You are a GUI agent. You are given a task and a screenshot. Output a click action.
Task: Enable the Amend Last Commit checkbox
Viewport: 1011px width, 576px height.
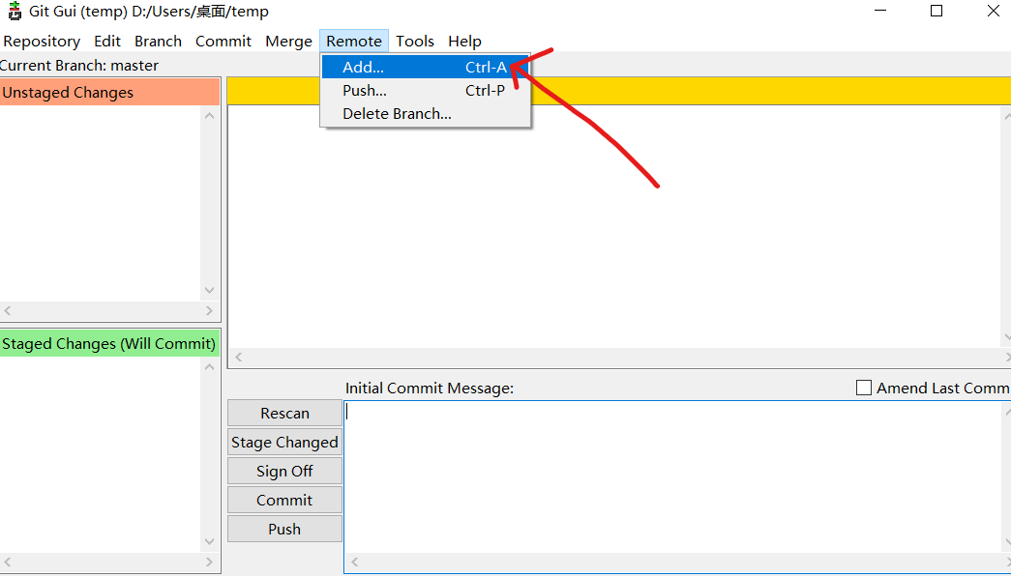click(x=863, y=388)
